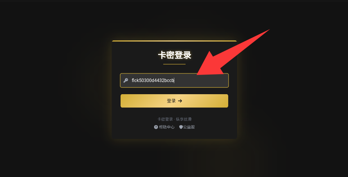Click the 卡密登录 heading
This screenshot has height=177, width=348.
pos(175,55)
